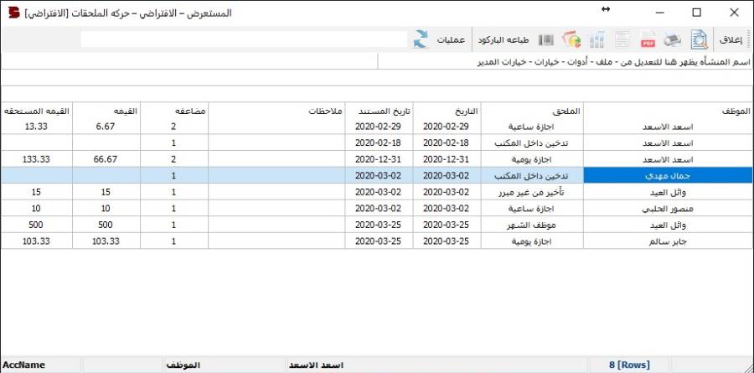Click the التاريخ column header

tap(447, 111)
